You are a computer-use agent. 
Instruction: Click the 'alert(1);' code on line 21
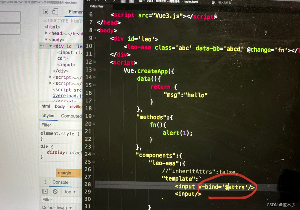click(x=177, y=133)
